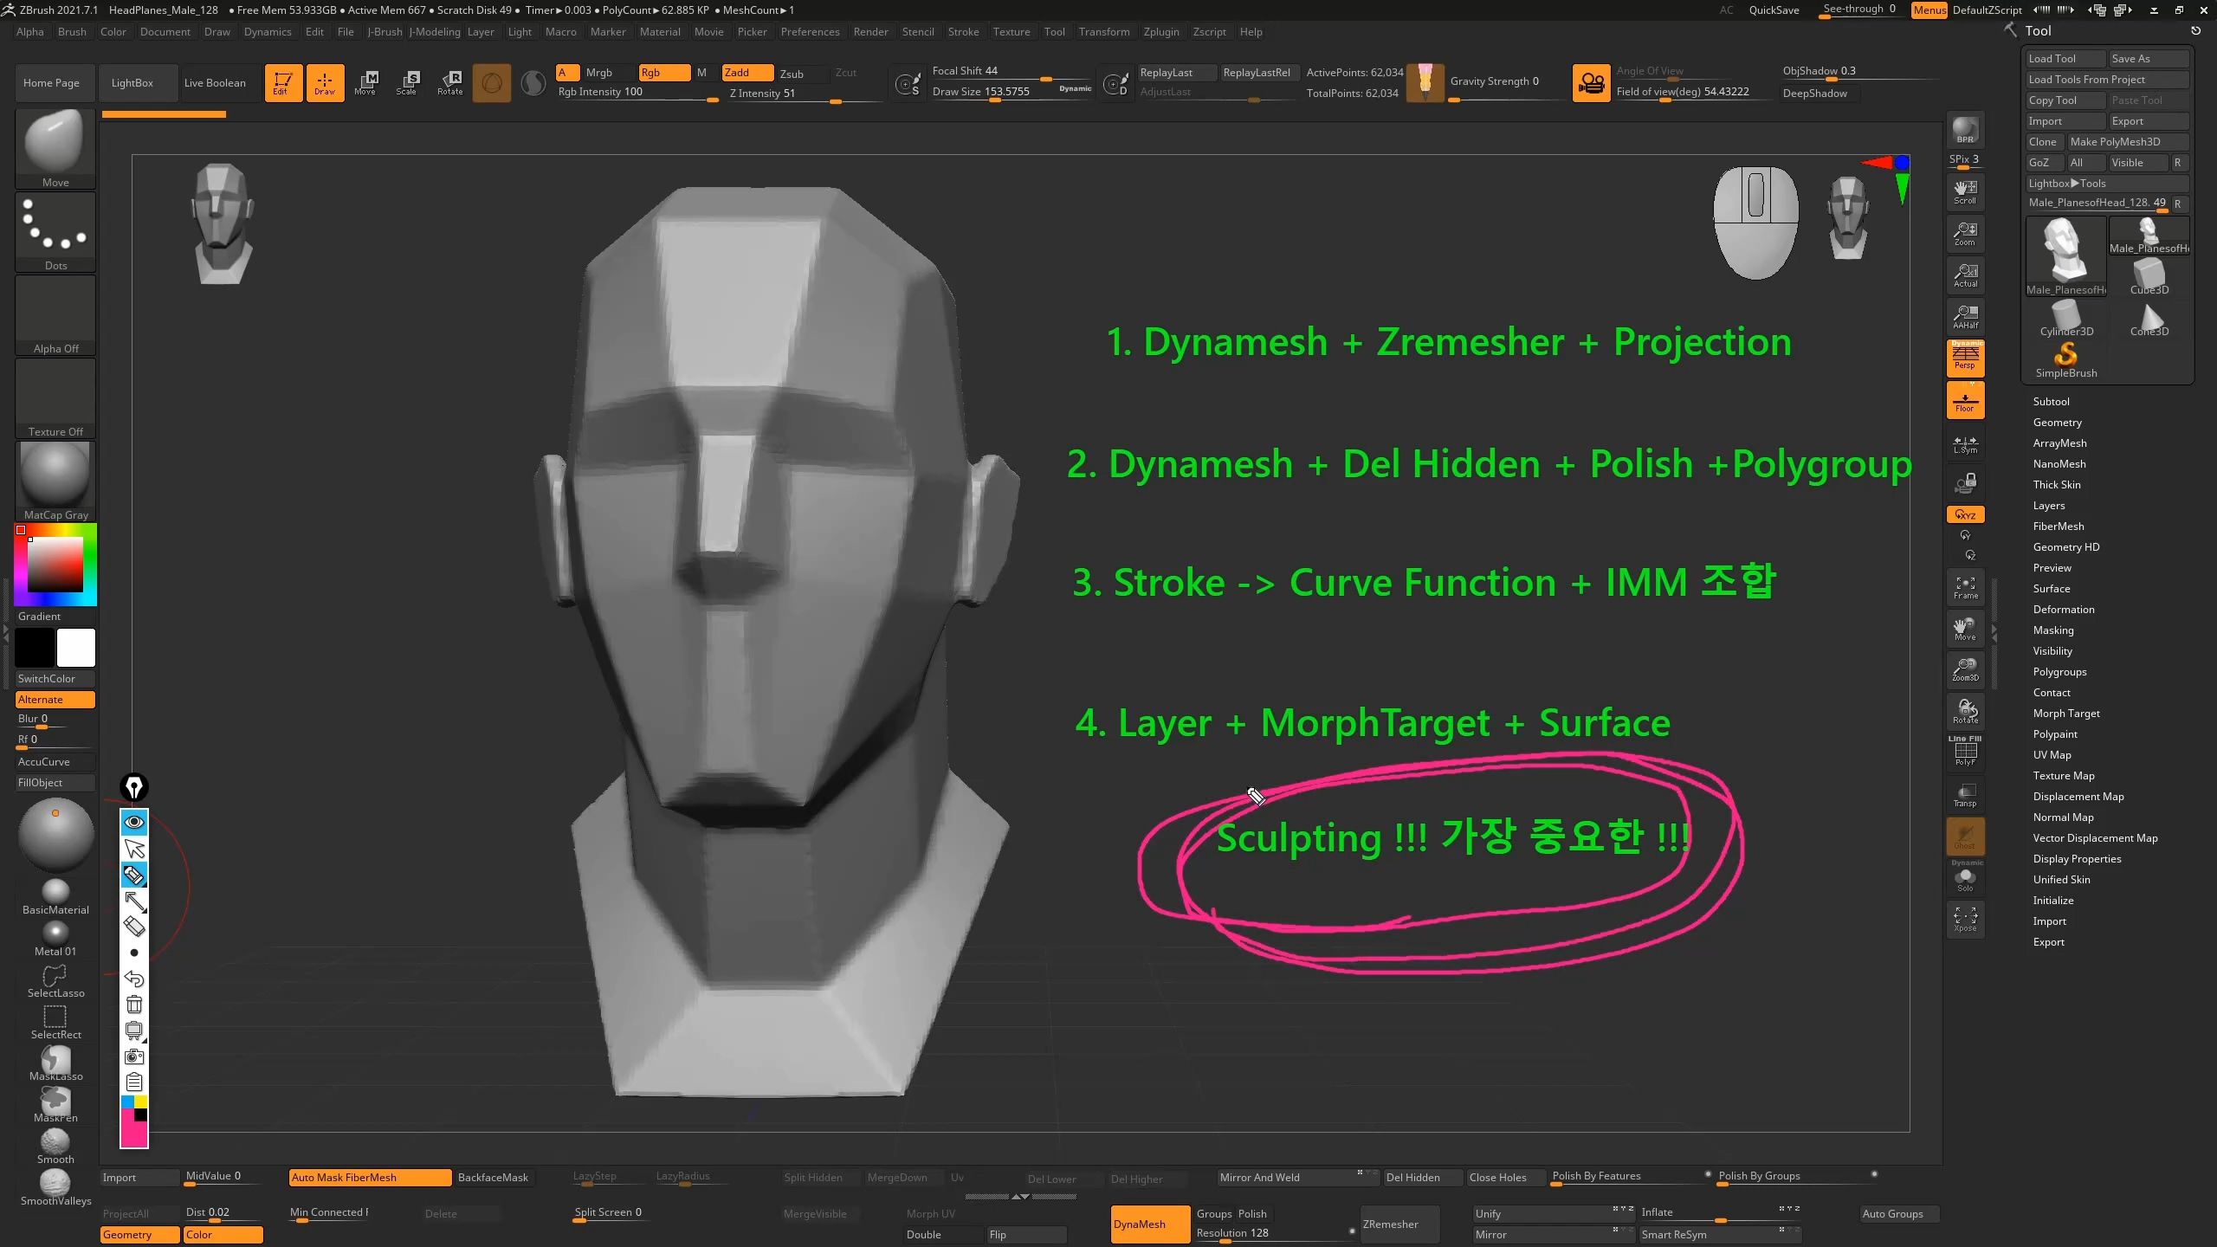Click the Solo mode icon
This screenshot has height=1247, width=2217.
click(1965, 879)
